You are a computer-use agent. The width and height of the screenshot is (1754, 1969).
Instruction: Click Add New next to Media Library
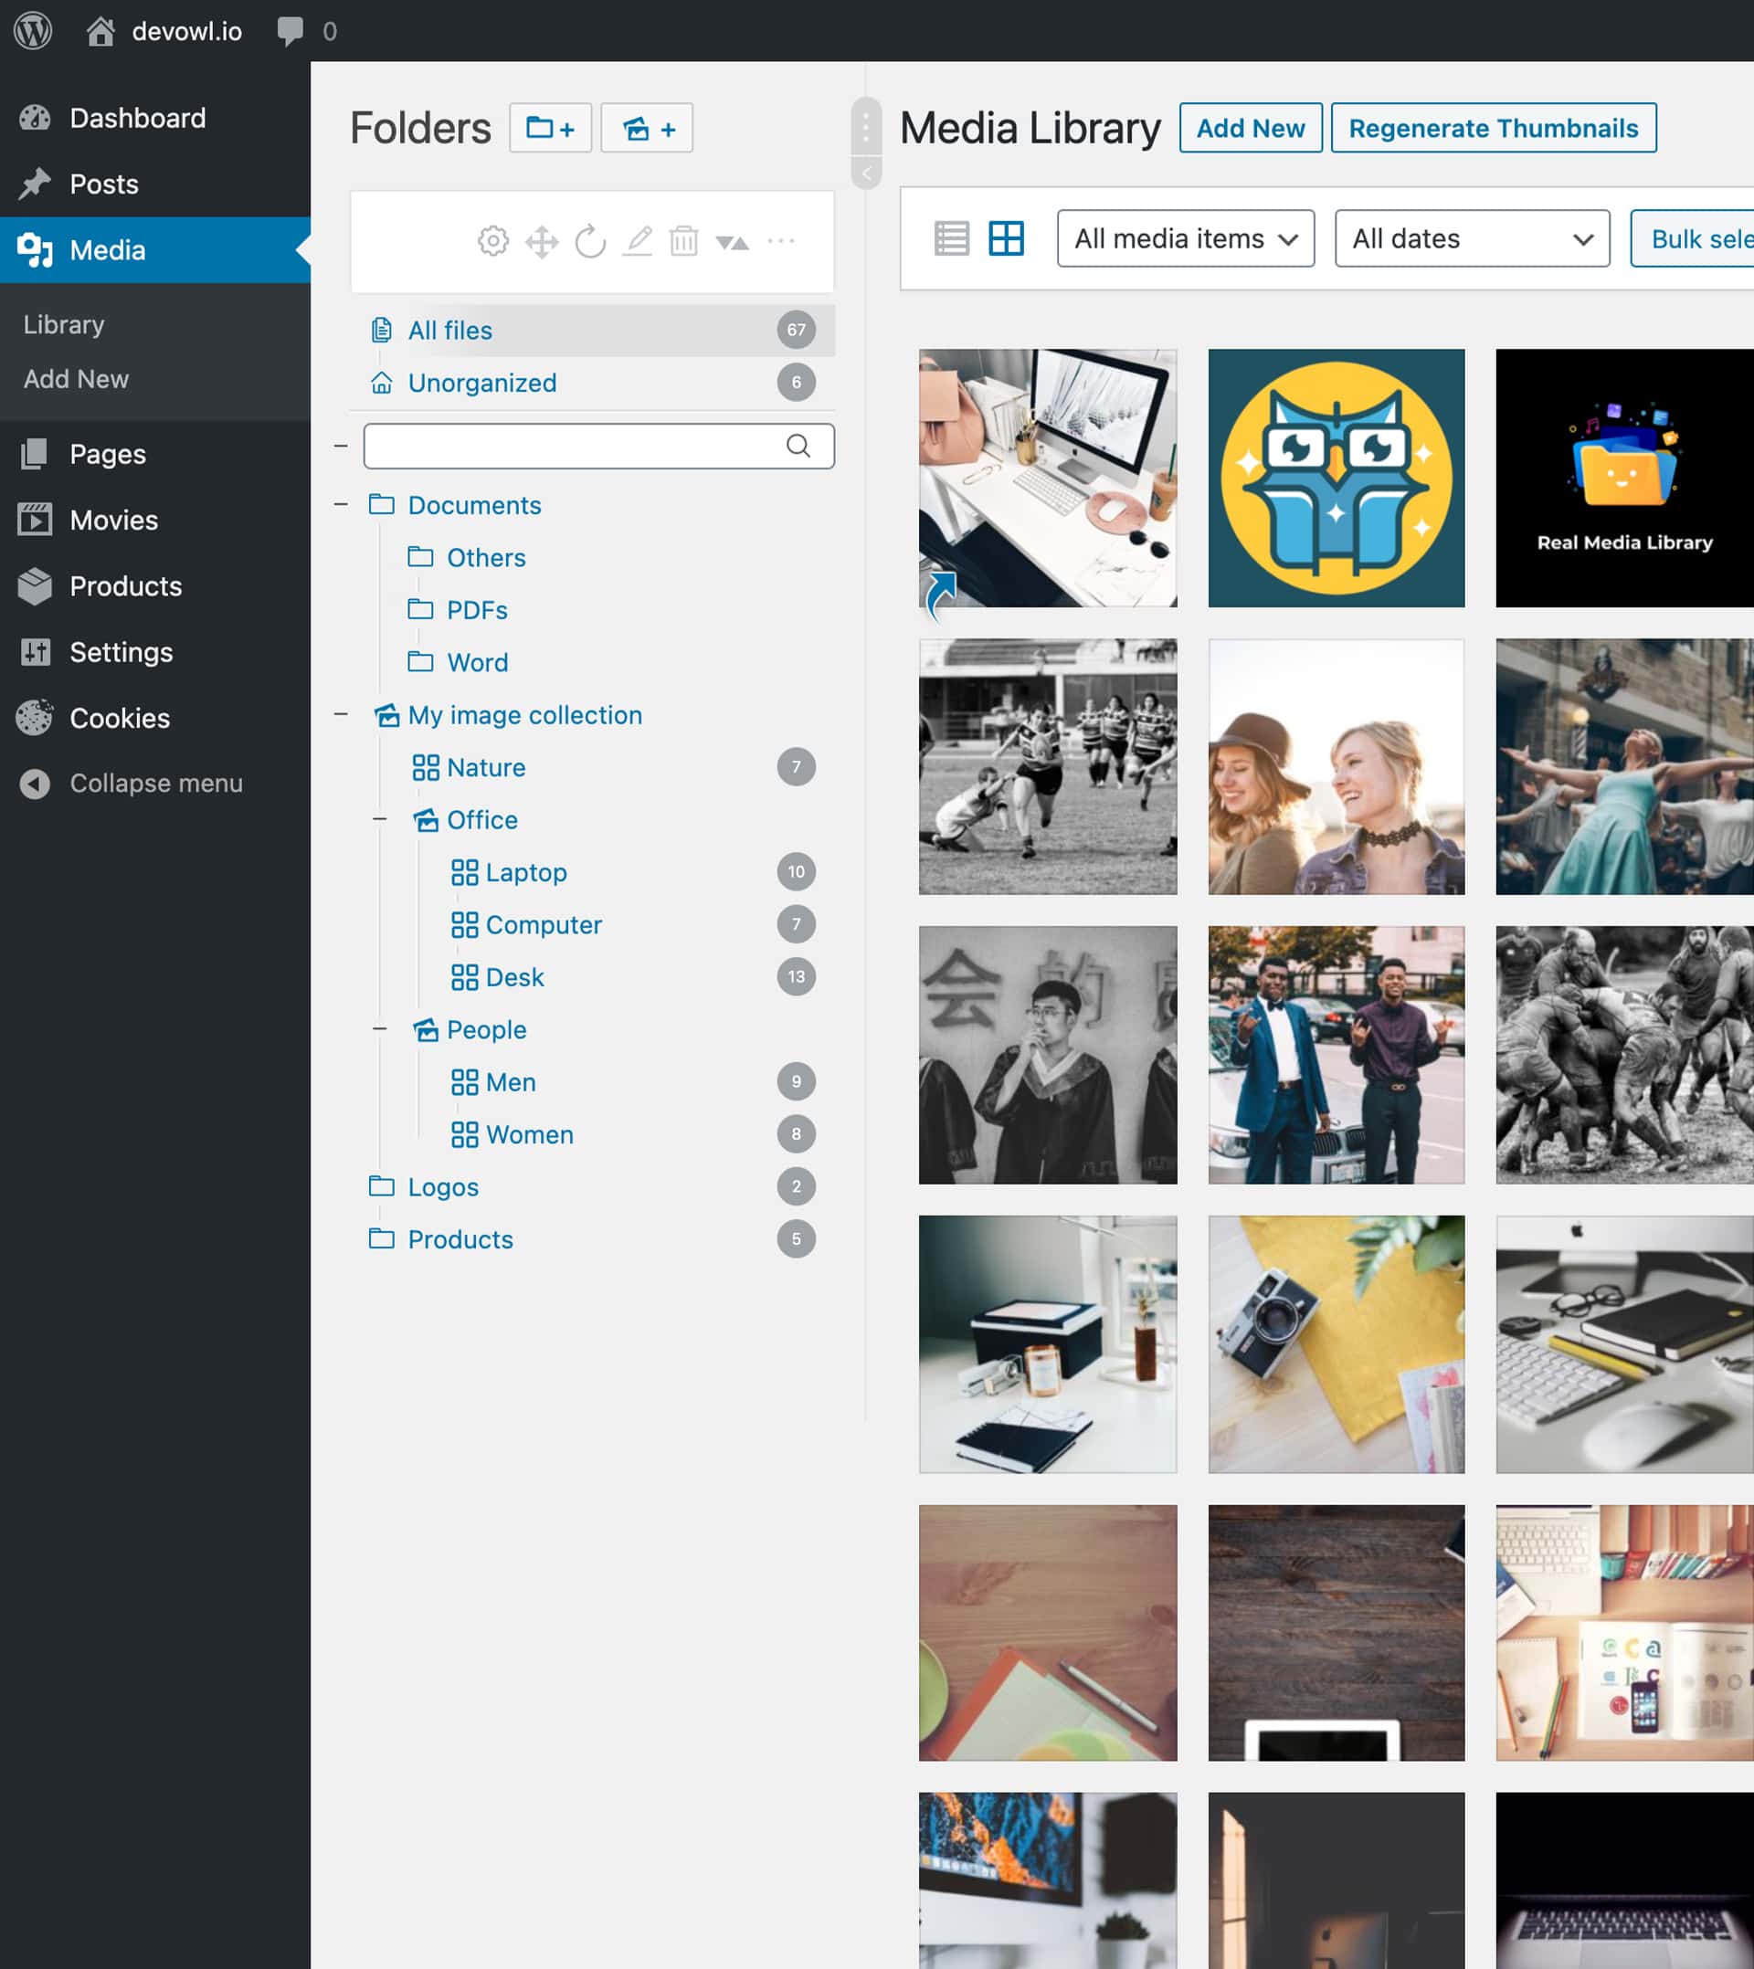coord(1250,128)
